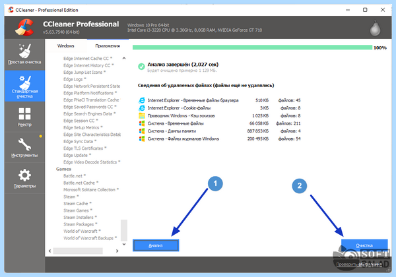Click the horizontal scroll right arrow
Screen dimensions: 396x277
[x=117, y=251]
